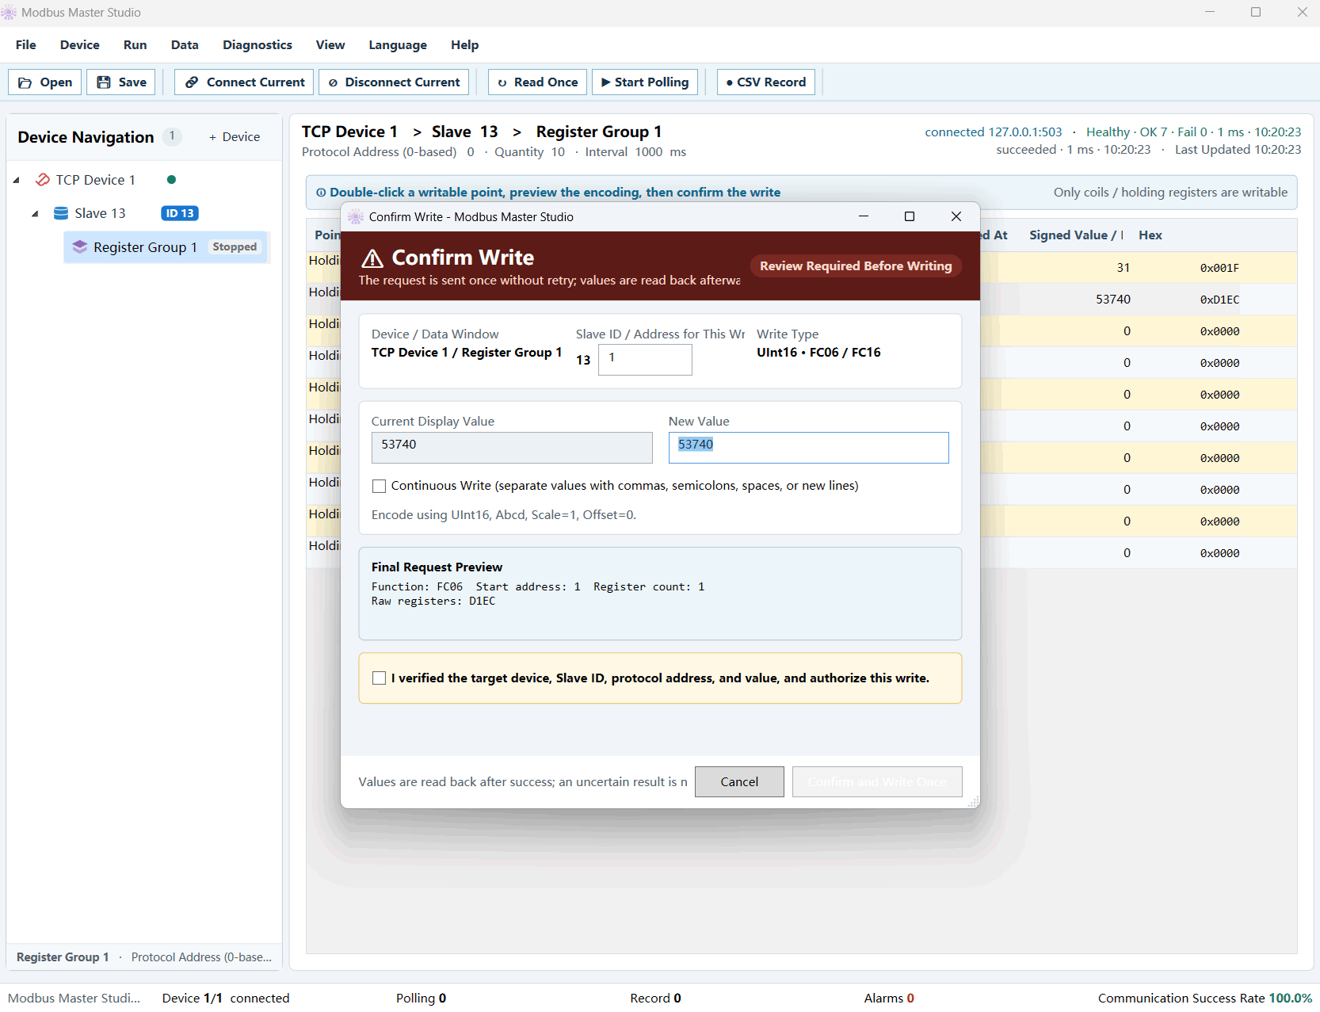This screenshot has height=1012, width=1320.
Task: Click the Disconnect Current circle icon
Action: 334,82
